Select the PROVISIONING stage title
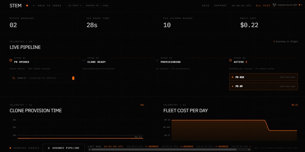 (x=170, y=62)
